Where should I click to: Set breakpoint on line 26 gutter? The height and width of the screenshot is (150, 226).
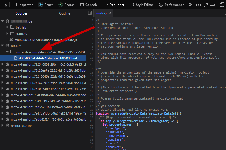click(92, 114)
